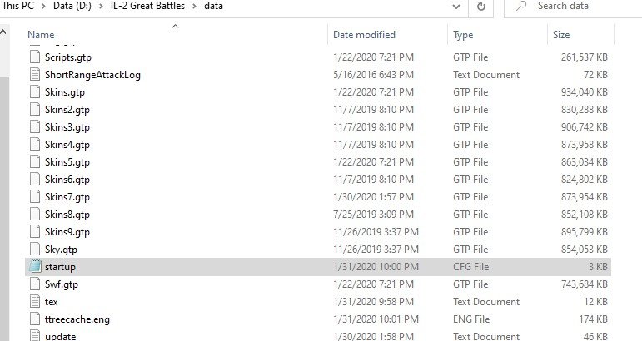
Task: Select the Skins5.gtp file name
Action: point(67,161)
